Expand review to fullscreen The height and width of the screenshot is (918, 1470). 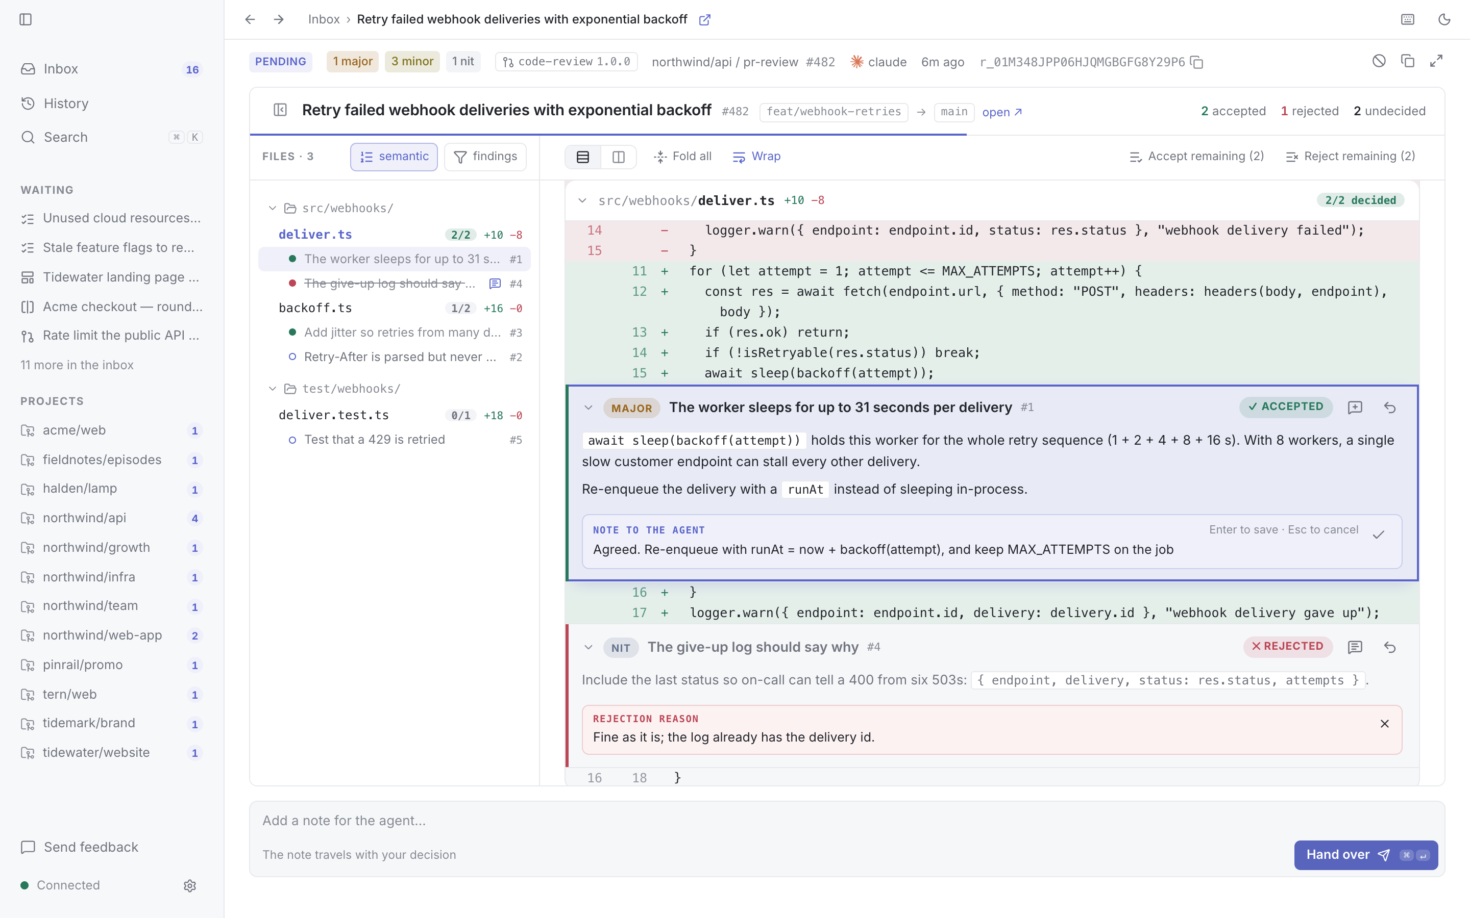pos(1436,61)
